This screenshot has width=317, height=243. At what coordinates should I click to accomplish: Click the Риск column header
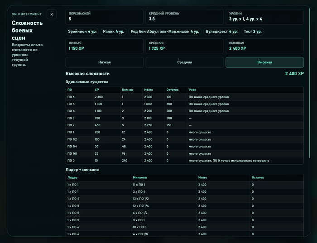click(x=192, y=90)
